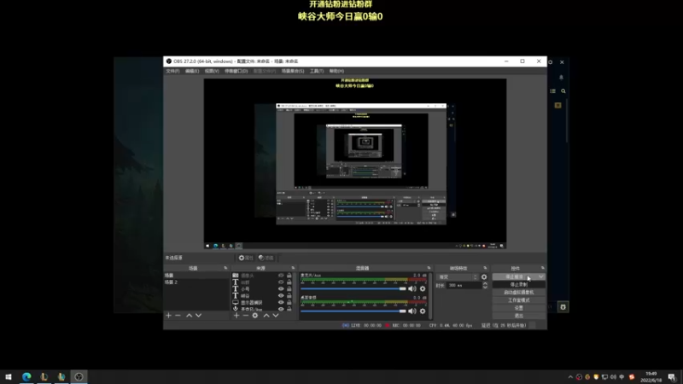Toggle the lock on the 峡谷 source

coord(289,295)
